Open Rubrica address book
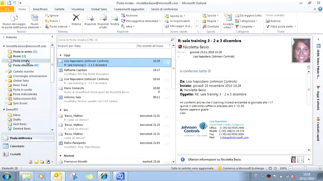The image size is (323, 181). (x=273, y=21)
